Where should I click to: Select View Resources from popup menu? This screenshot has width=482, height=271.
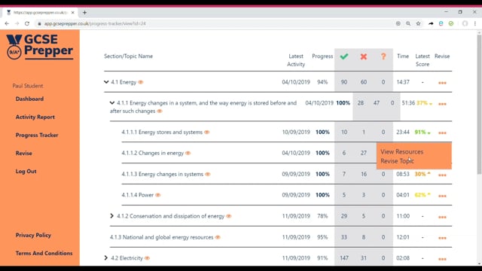pyautogui.click(x=401, y=152)
